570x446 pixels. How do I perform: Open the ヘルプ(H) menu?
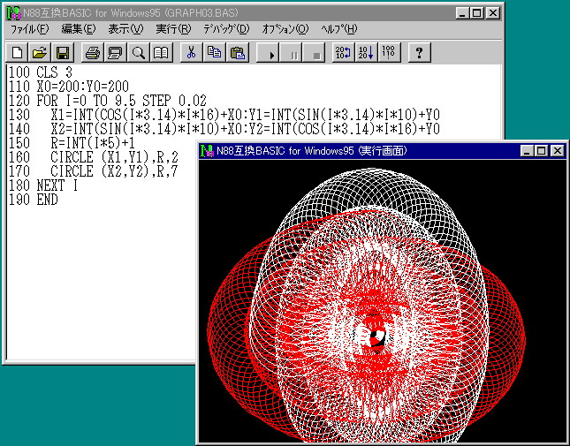click(x=339, y=29)
